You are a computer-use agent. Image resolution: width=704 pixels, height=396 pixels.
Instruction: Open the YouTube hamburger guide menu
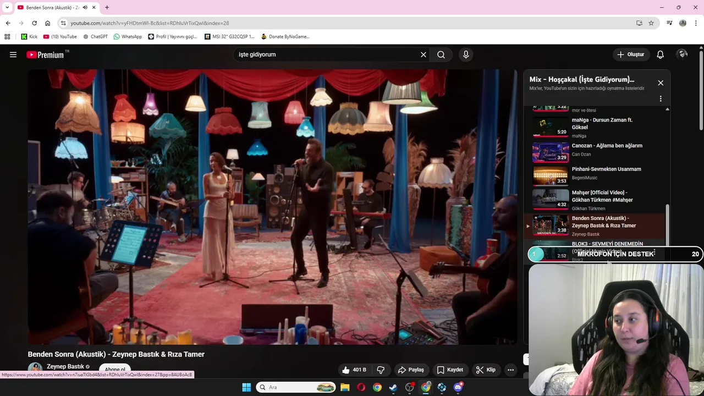click(x=13, y=54)
